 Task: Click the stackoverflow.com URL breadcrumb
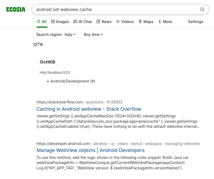click(x=60, y=102)
